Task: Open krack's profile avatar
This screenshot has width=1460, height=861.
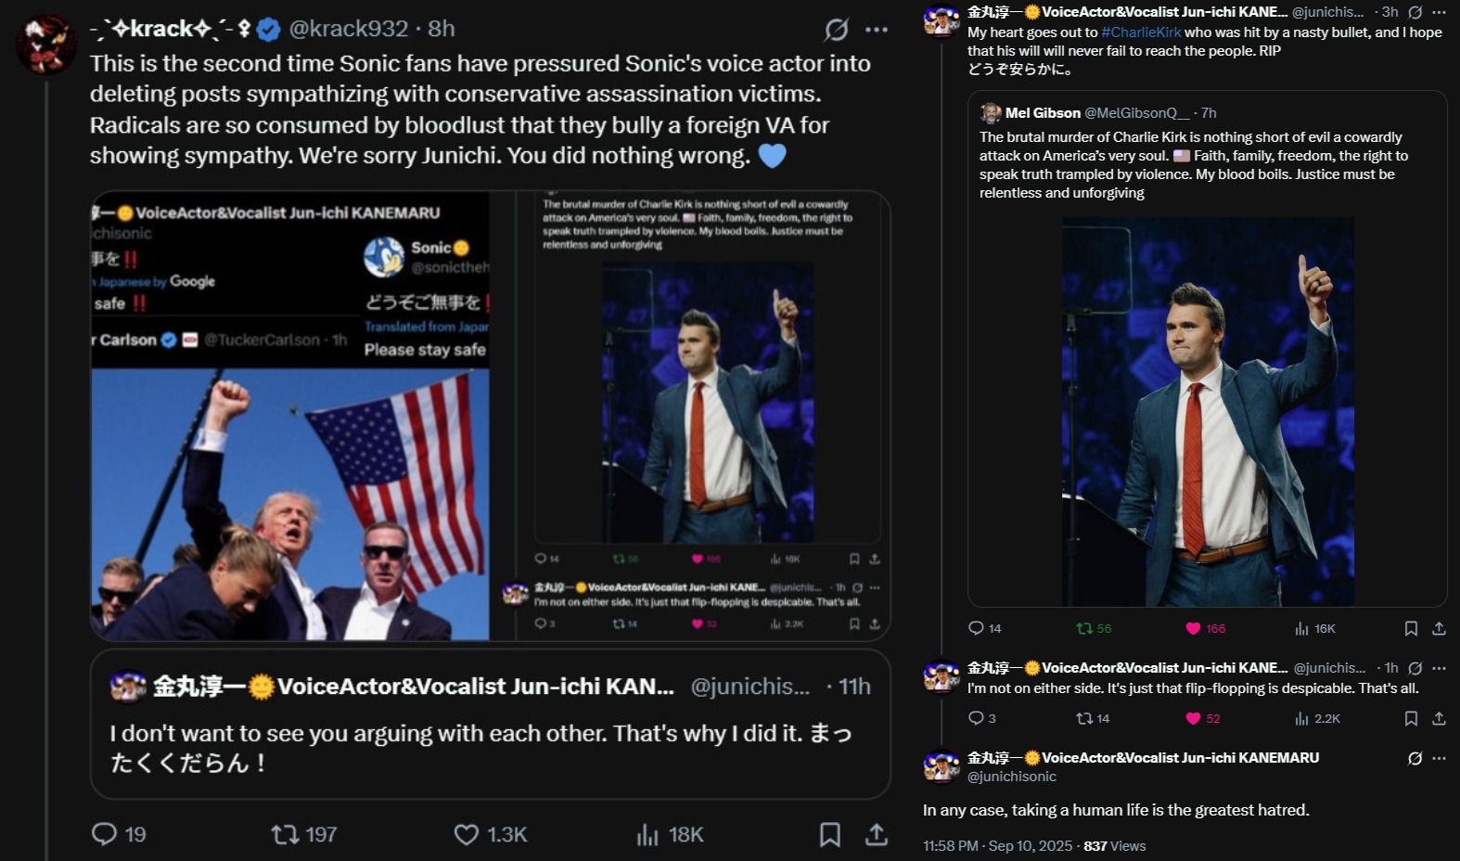Action: tap(45, 45)
